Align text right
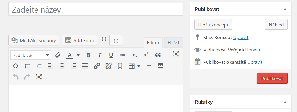Viewport: 297px width, 112px height. tap(73, 66)
